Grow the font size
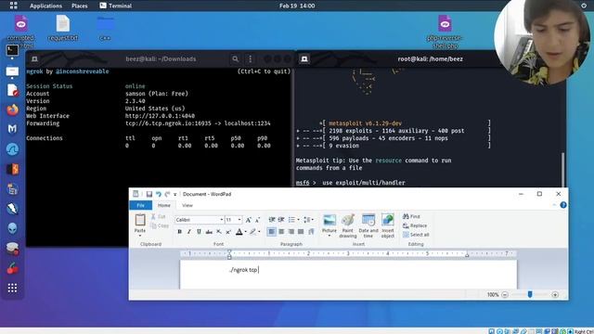The height and width of the screenshot is (334, 594). point(248,220)
